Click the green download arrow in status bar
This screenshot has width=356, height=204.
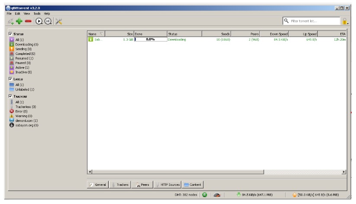pos(239,194)
